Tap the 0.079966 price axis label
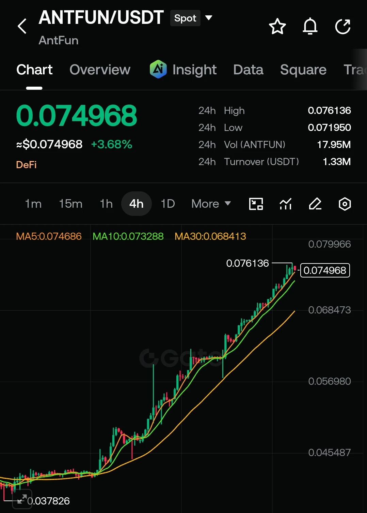The height and width of the screenshot is (513, 367). pyautogui.click(x=329, y=244)
